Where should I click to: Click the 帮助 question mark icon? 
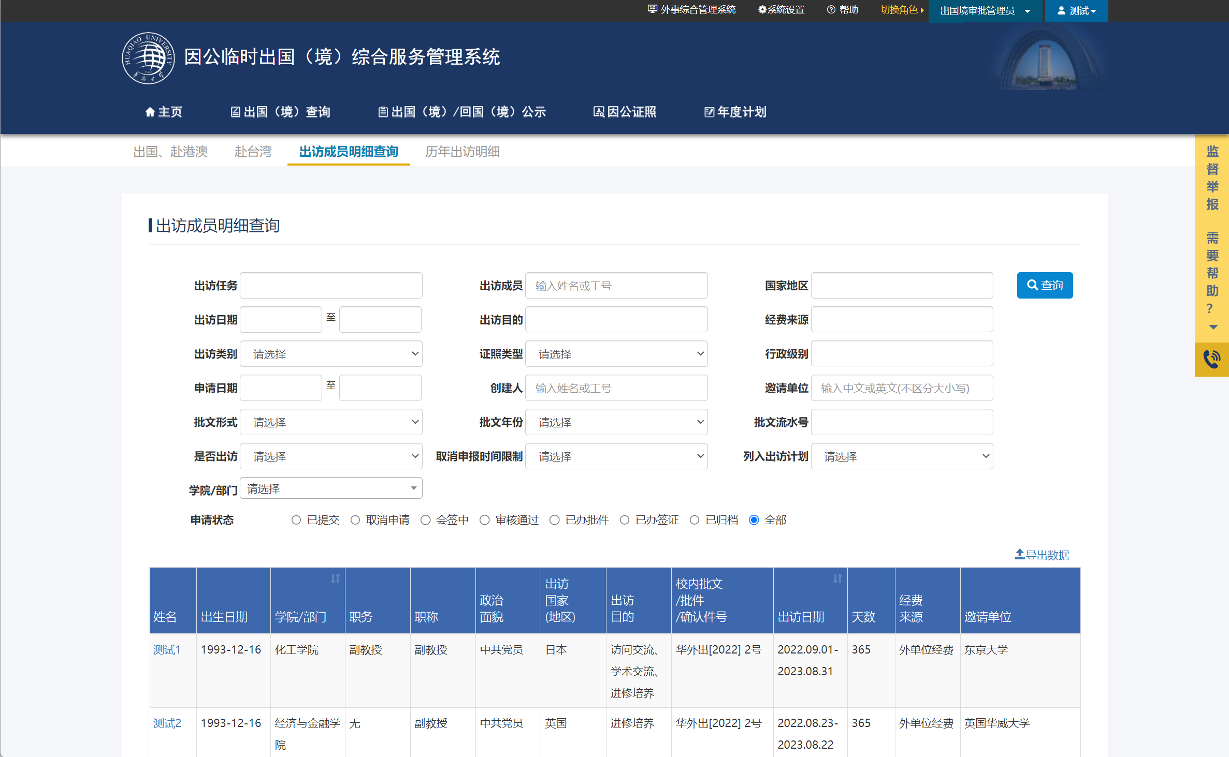pyautogui.click(x=831, y=9)
